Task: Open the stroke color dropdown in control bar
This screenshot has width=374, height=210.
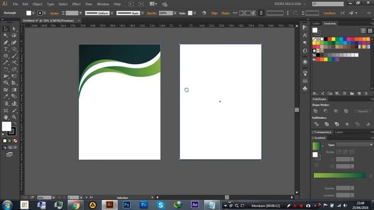Action: point(44,13)
